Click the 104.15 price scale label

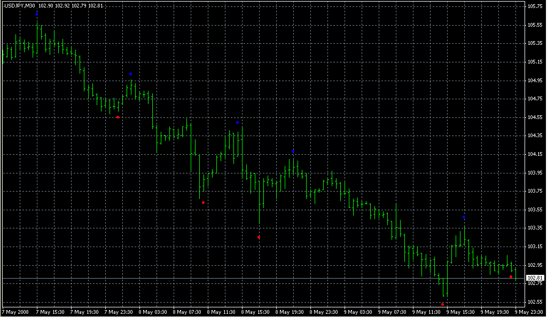coord(535,155)
